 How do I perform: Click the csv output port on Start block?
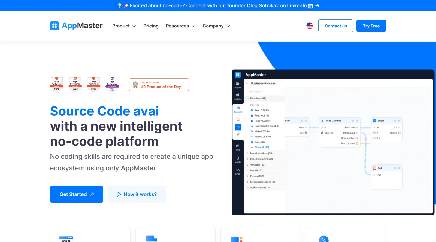306,133
